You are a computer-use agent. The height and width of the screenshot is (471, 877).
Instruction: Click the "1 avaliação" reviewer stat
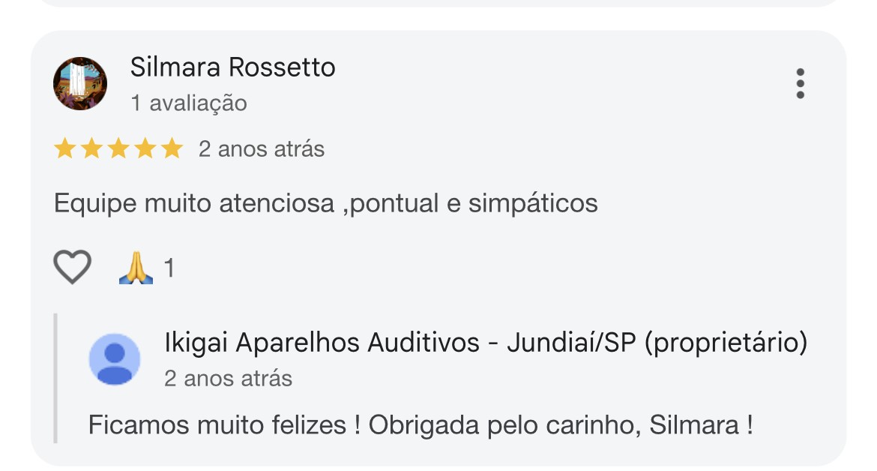(x=188, y=103)
